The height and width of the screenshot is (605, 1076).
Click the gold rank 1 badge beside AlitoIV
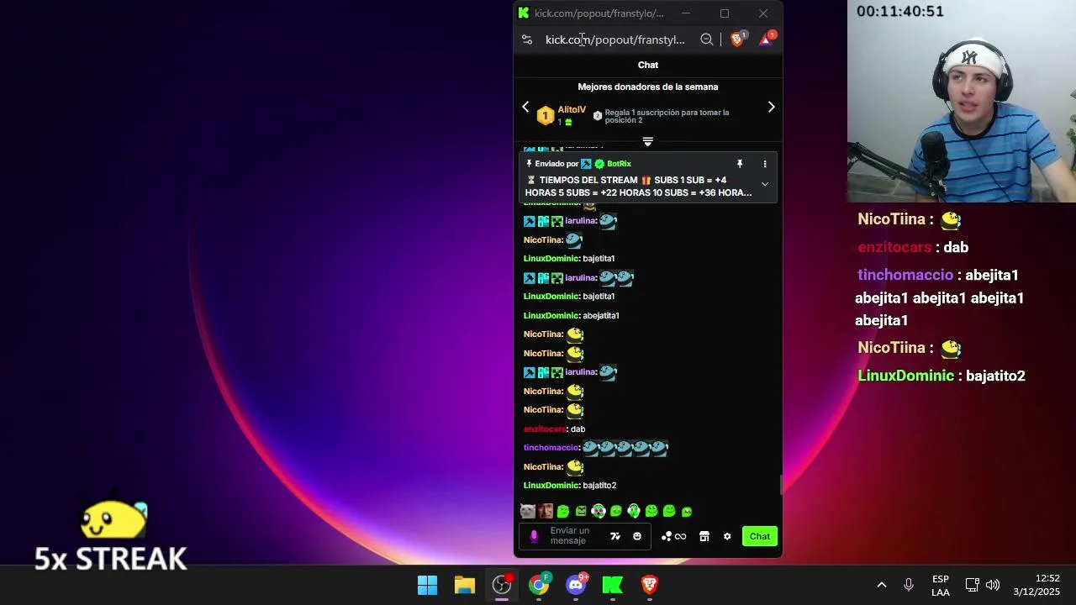546,116
